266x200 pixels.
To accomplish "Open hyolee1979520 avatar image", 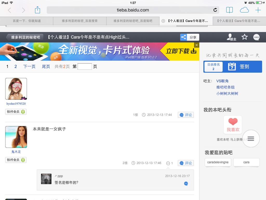I will (x=16, y=89).
